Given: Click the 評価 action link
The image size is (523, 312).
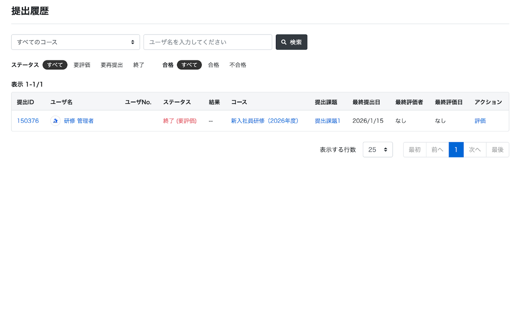Looking at the screenshot, I should tap(480, 121).
